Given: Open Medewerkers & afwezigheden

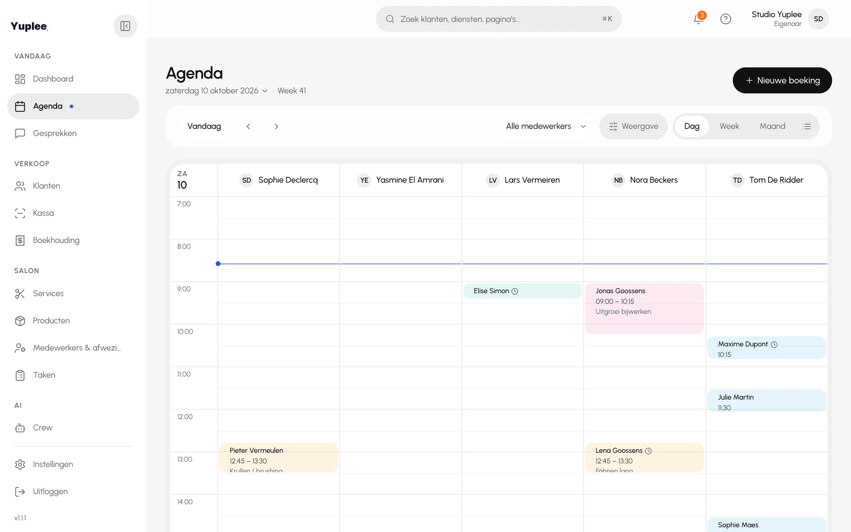Looking at the screenshot, I should [x=73, y=348].
